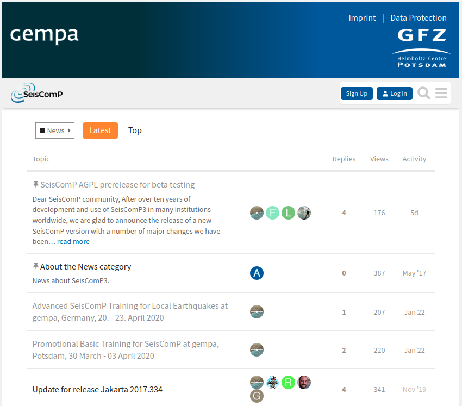Viewport: 462px width, 406px height.
Task: Click the gempa logo in banner
Action: [45, 35]
